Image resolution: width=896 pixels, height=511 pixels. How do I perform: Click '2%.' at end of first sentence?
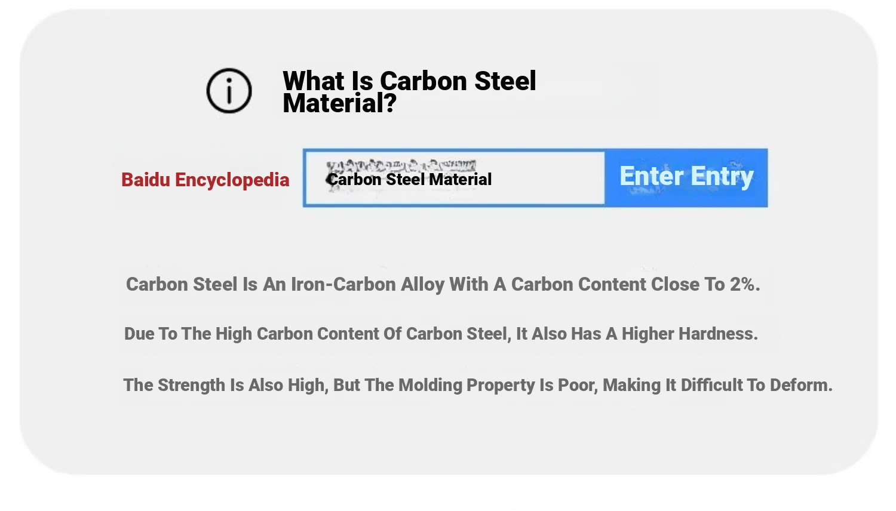coord(745,284)
